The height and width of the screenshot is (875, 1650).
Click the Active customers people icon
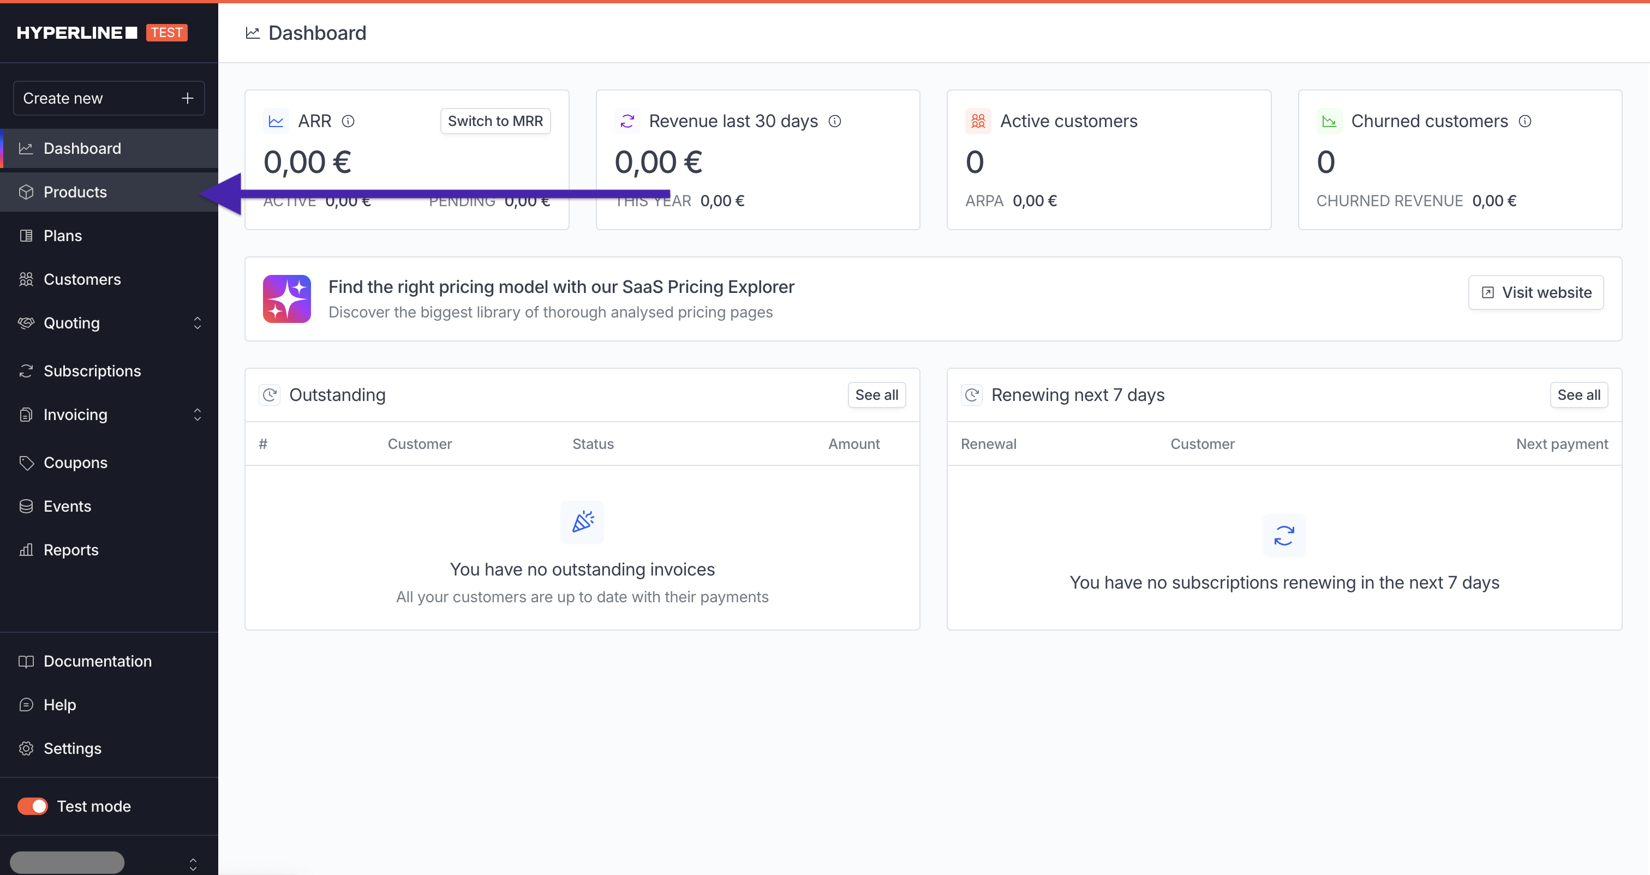pyautogui.click(x=977, y=121)
